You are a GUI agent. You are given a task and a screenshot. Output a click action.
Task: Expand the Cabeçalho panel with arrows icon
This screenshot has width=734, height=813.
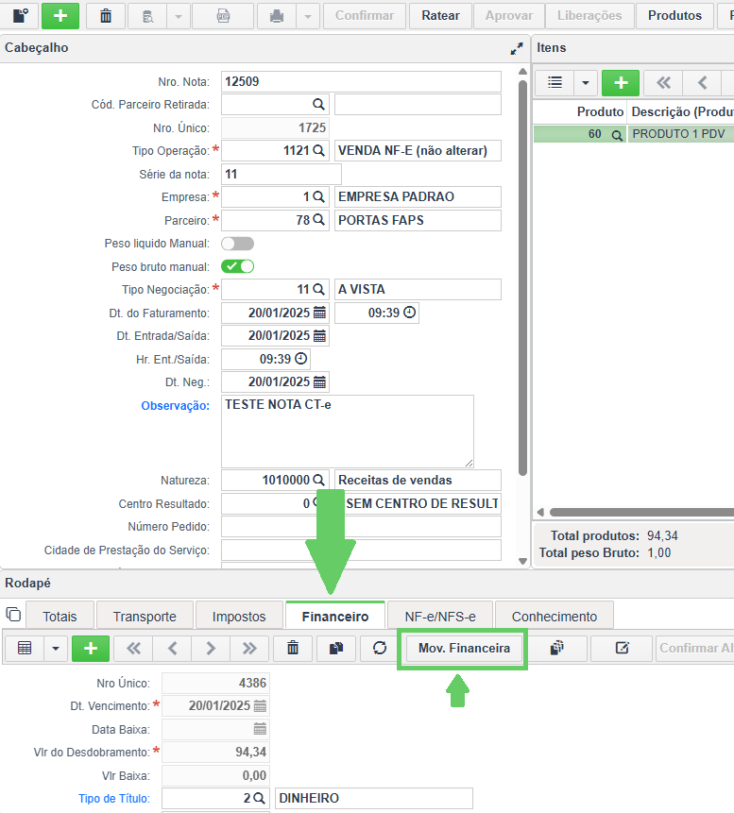516,49
